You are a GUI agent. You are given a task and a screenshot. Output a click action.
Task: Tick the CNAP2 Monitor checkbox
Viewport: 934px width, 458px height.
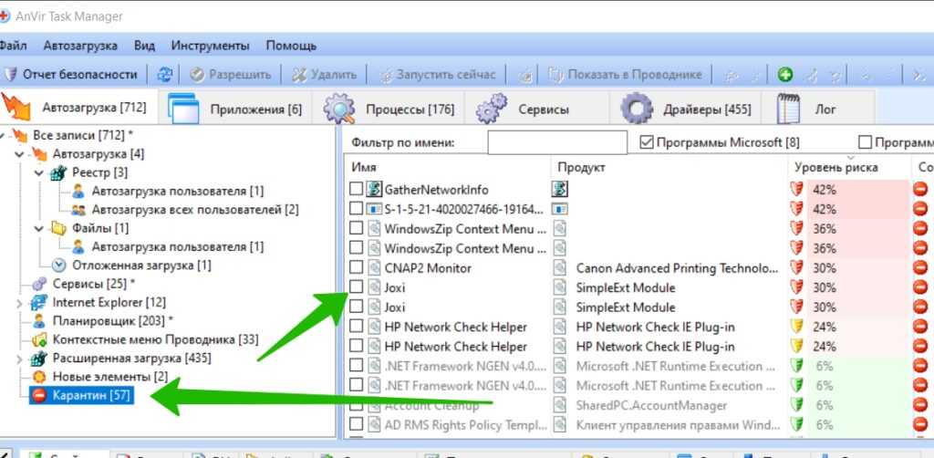point(356,268)
